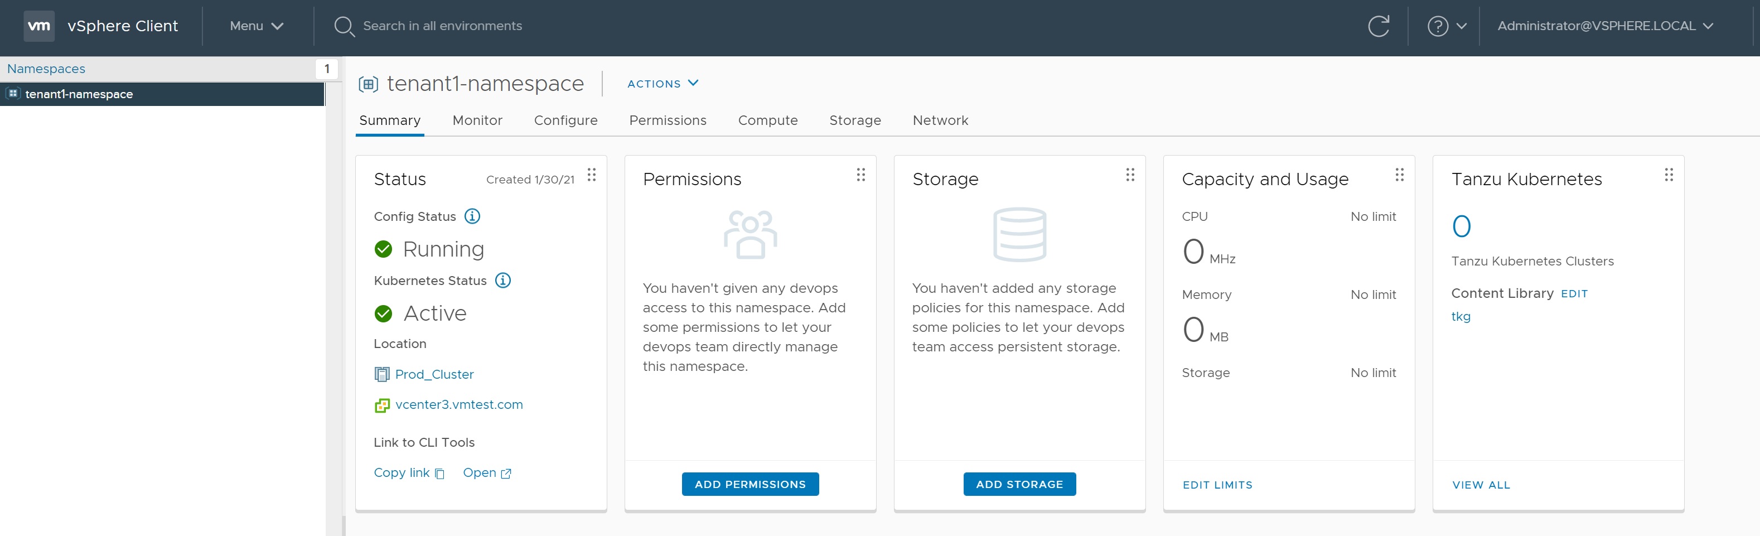1760x536 pixels.
Task: Click the vm logo icon
Action: point(39,26)
